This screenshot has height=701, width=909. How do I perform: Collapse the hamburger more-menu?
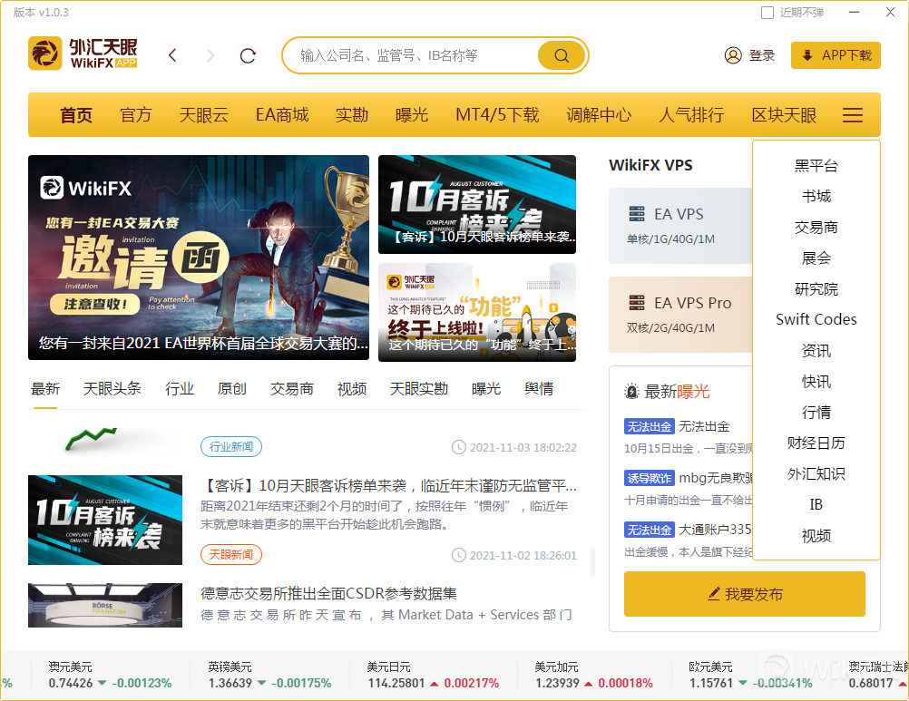click(853, 115)
